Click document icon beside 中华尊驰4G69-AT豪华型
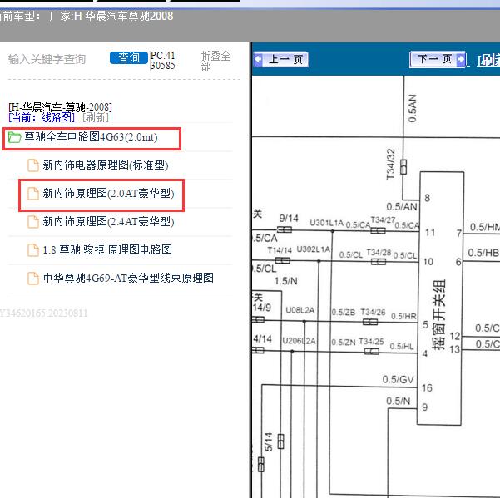500x498 pixels. pos(33,279)
